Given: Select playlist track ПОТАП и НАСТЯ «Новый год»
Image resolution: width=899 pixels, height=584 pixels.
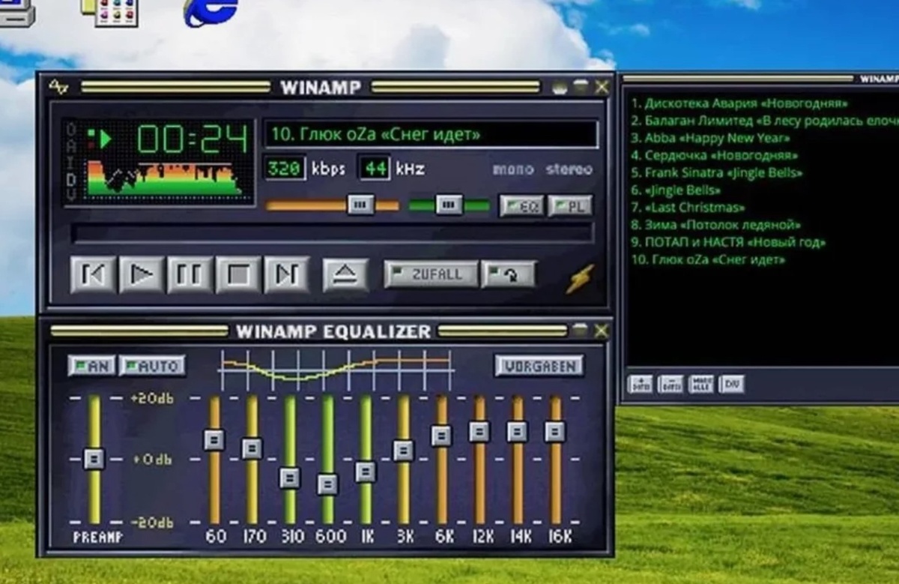Looking at the screenshot, I should [727, 242].
